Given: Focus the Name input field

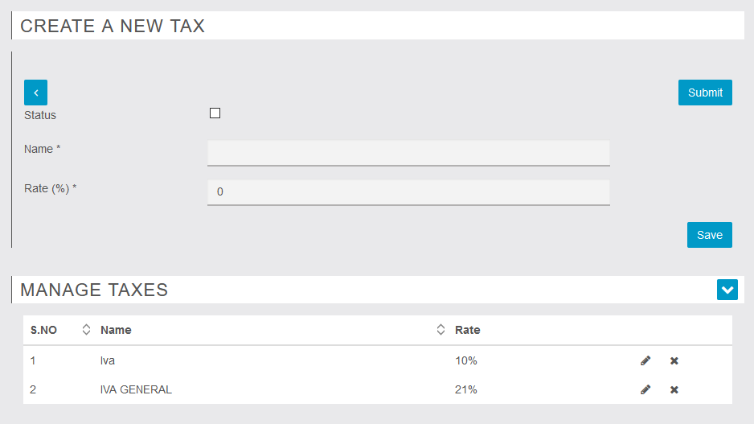Looking at the screenshot, I should tap(408, 153).
